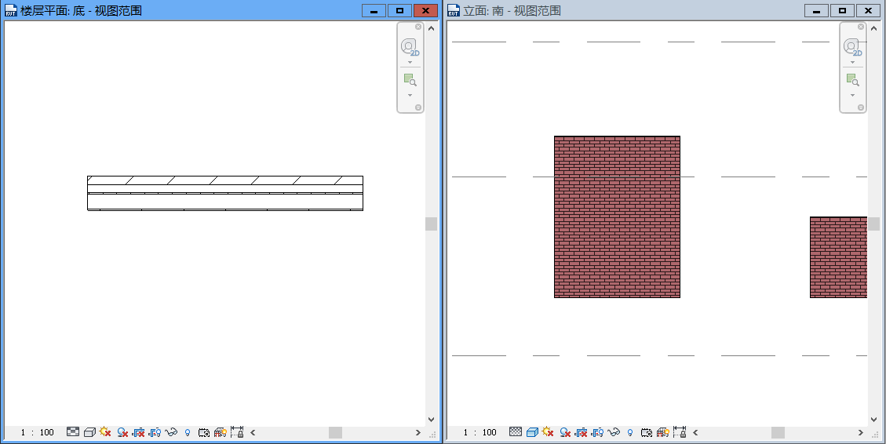Toggle Sun Path icon in south elevation view
This screenshot has height=444, width=886.
pyautogui.click(x=548, y=432)
